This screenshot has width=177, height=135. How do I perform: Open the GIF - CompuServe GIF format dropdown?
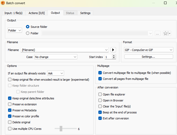click(x=149, y=50)
